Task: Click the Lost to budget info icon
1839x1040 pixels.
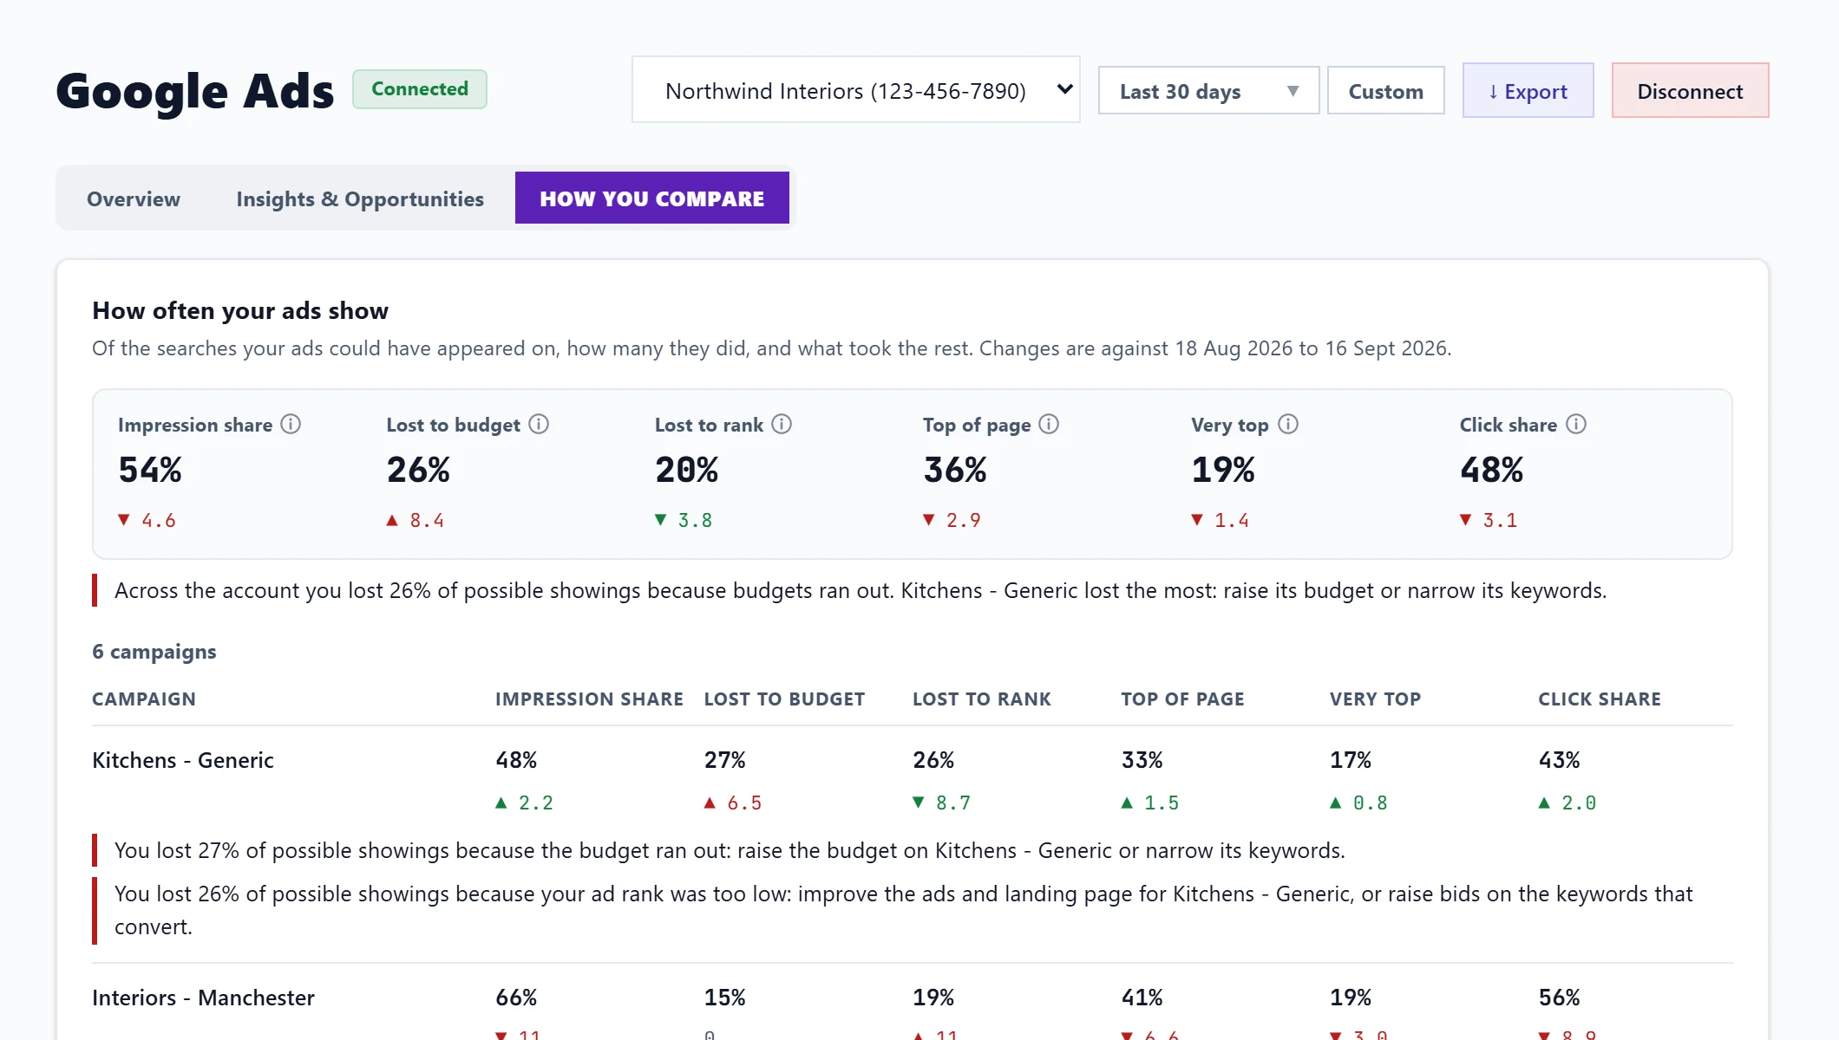Action: click(x=539, y=424)
